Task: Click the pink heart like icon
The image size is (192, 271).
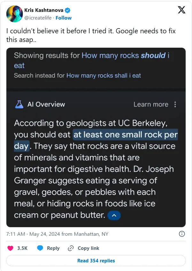Action: (x=11, y=248)
